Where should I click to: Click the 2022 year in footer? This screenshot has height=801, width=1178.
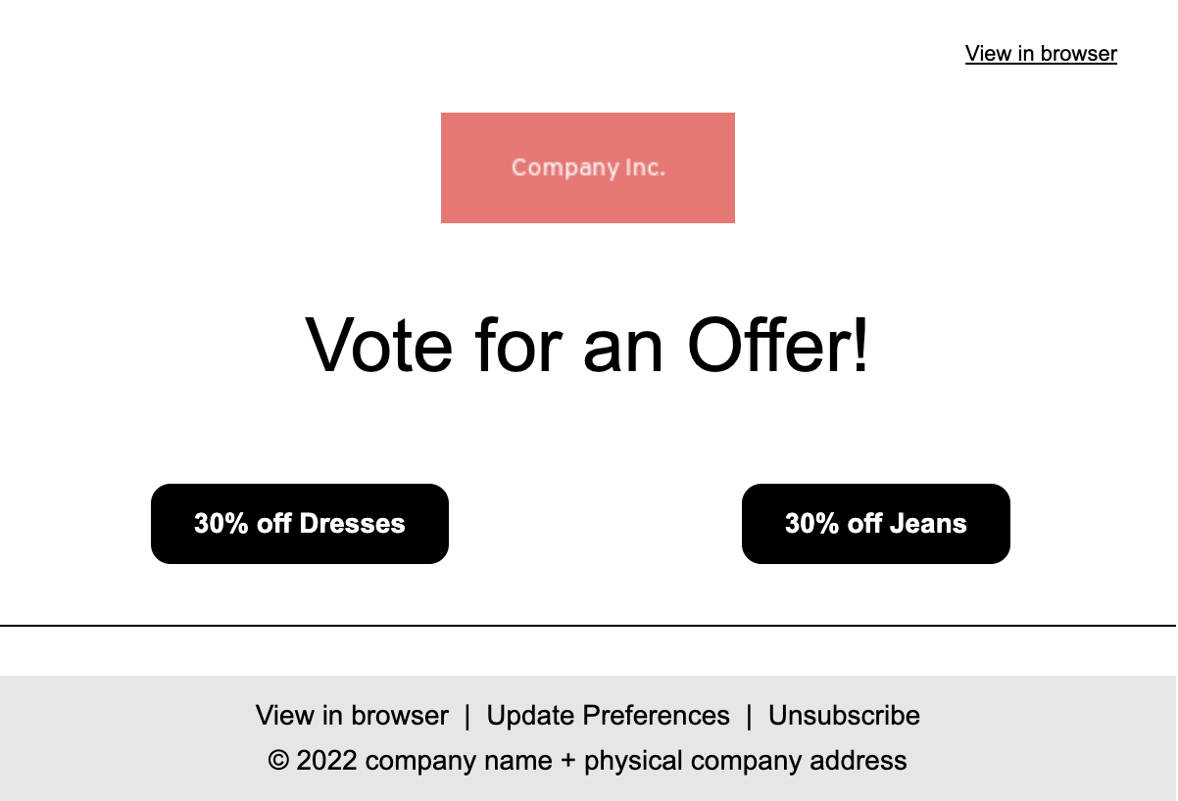[326, 761]
